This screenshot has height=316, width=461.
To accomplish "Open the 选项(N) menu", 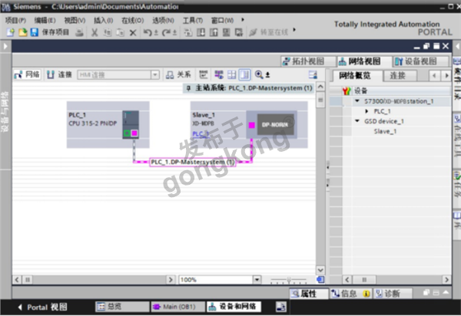I will point(163,20).
